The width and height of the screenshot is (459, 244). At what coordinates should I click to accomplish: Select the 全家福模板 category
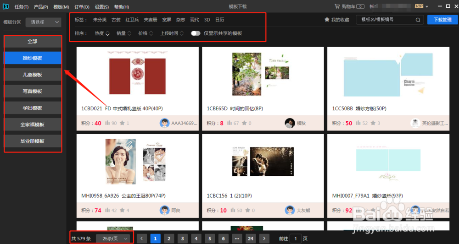33,125
